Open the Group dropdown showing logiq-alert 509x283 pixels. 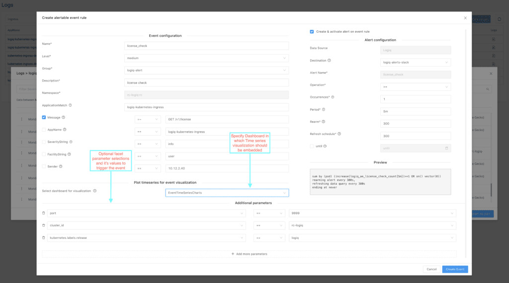point(206,71)
